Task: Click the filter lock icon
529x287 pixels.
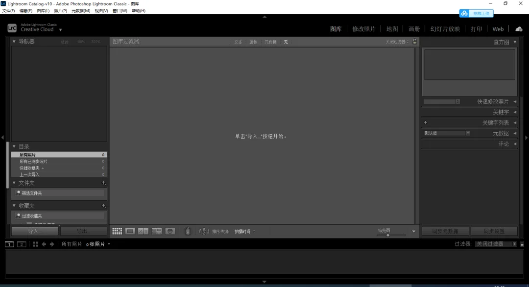Action: pos(415,42)
